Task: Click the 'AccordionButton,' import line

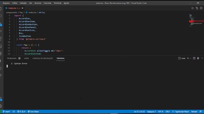Action: (x=28, y=24)
